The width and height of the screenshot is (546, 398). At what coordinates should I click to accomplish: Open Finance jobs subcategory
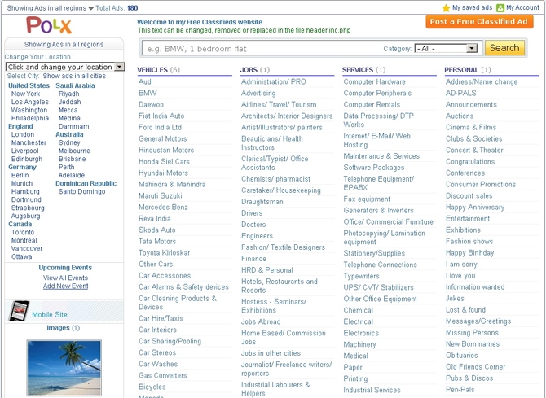click(253, 259)
